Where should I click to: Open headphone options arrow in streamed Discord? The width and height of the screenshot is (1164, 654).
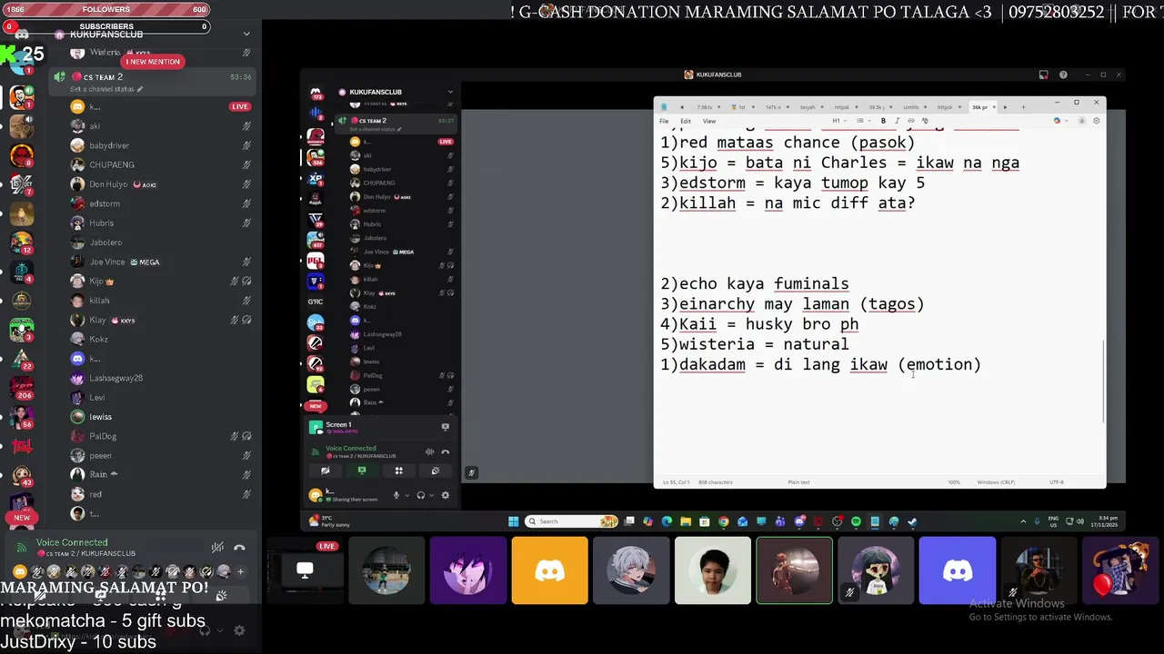[431, 495]
